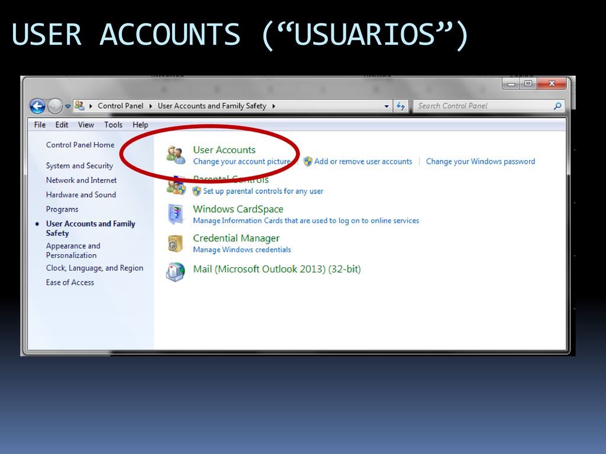The width and height of the screenshot is (606, 454).
Task: Click Control Panel in the breadcrumb
Action: tap(120, 106)
